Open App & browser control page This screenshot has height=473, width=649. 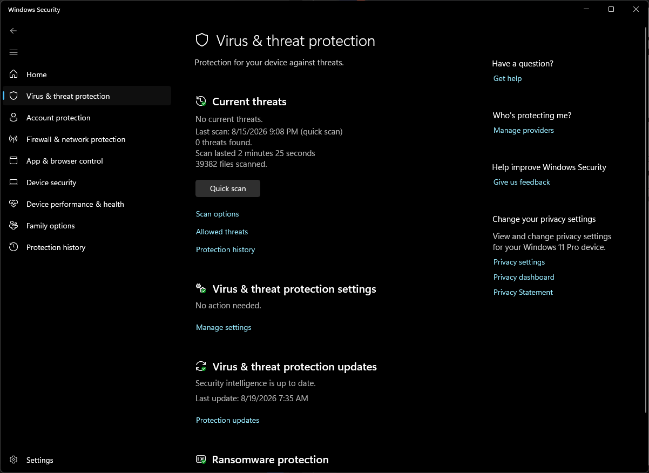click(x=87, y=160)
